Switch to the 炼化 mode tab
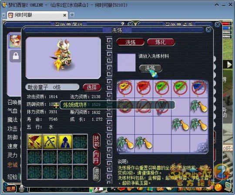This screenshot has height=195, width=235. point(161,42)
